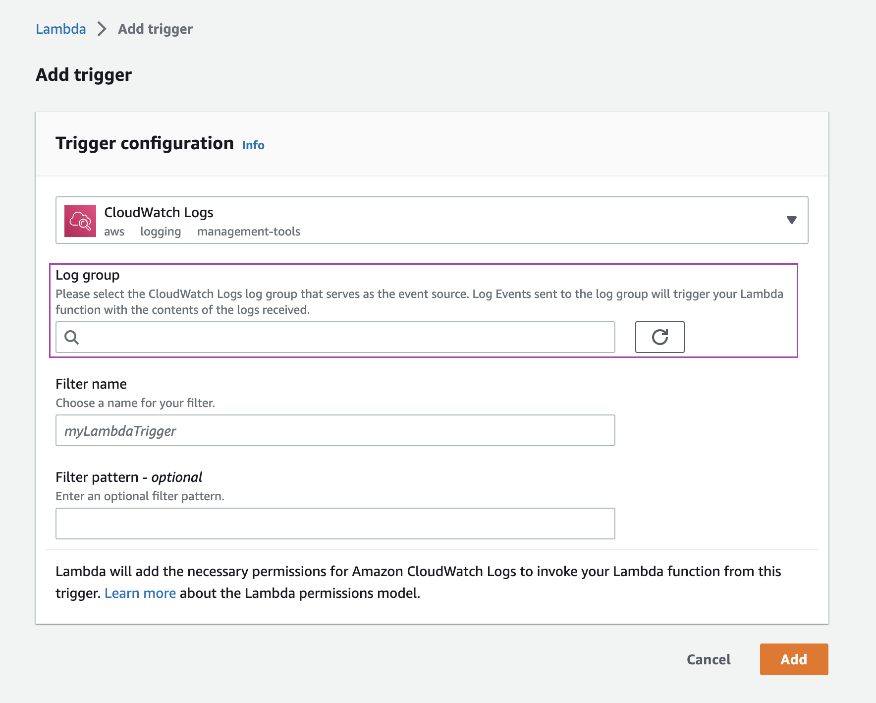Click the CloudWatch Logs service icon

81,221
